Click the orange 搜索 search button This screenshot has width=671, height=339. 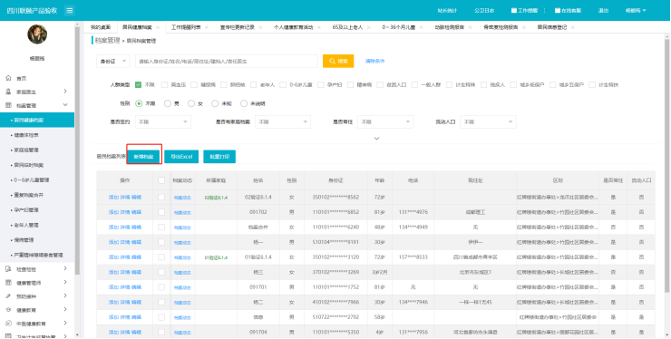(x=338, y=62)
